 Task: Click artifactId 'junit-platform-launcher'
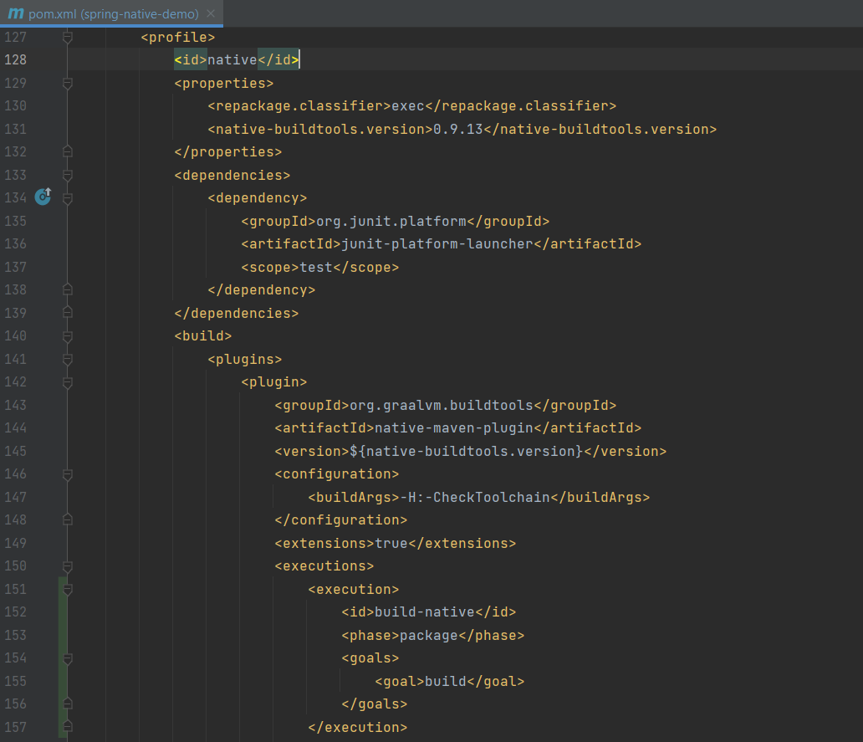pos(437,243)
